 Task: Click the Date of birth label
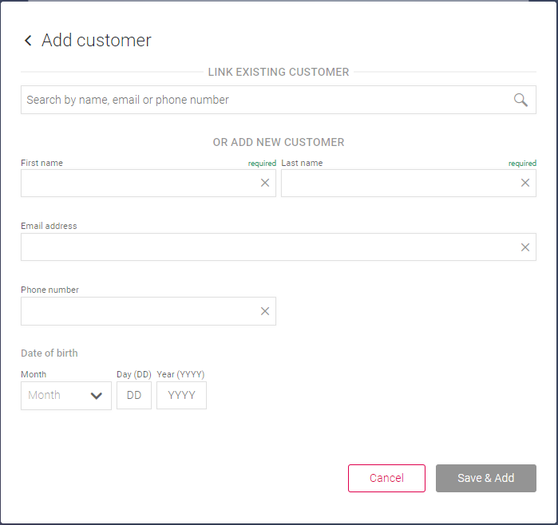tap(49, 353)
